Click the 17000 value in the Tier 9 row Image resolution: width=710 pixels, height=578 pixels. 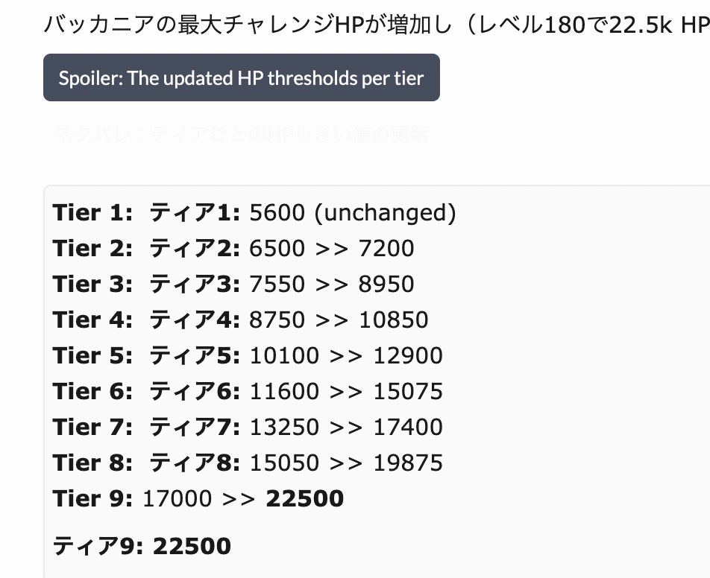[177, 499]
